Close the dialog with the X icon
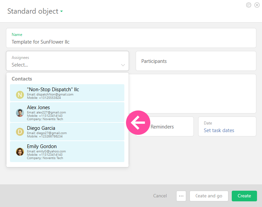Viewport: 262px width, 207px height. [257, 5]
